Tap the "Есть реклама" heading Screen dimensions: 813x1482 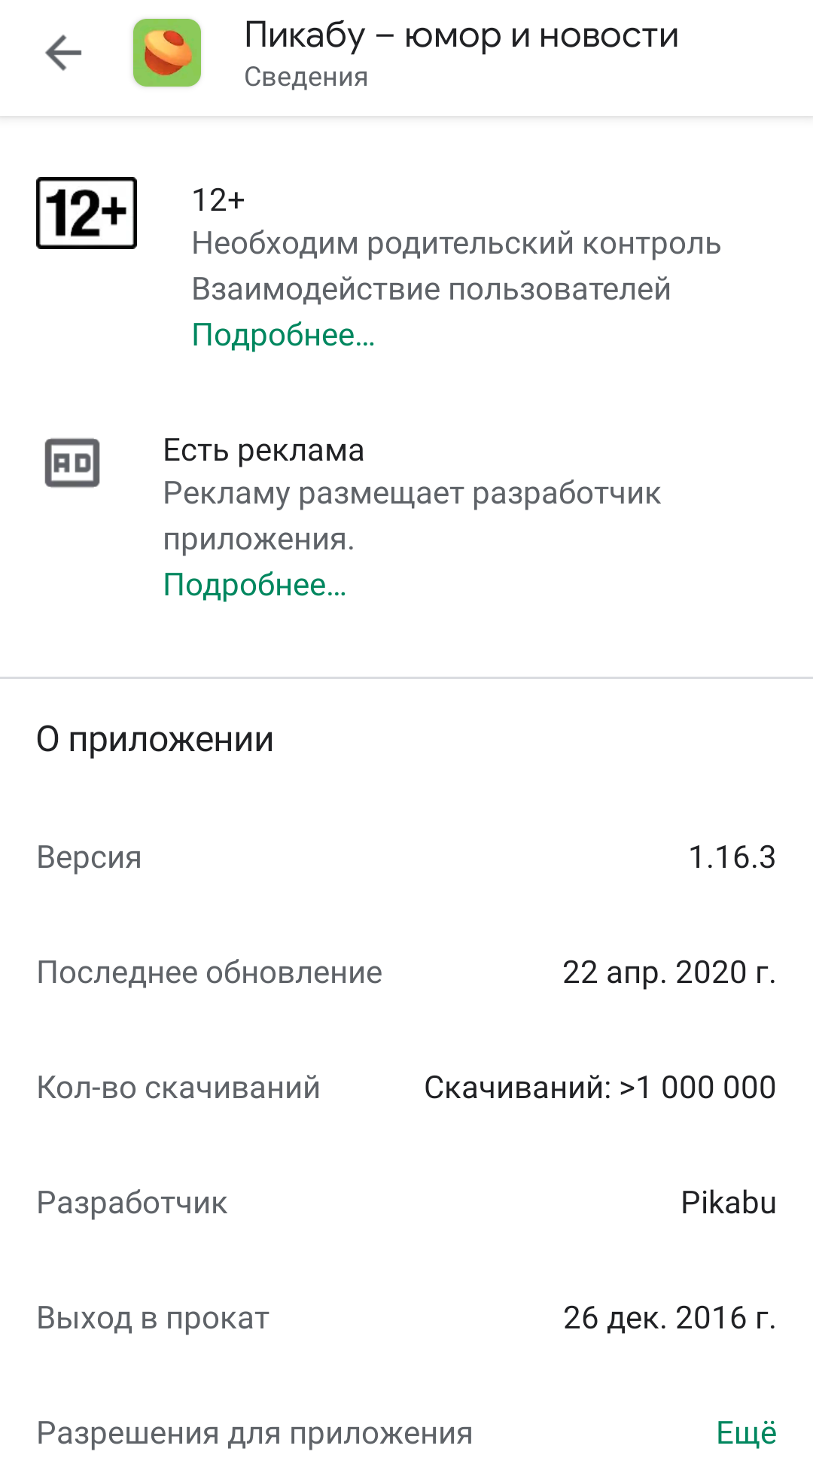pos(263,450)
